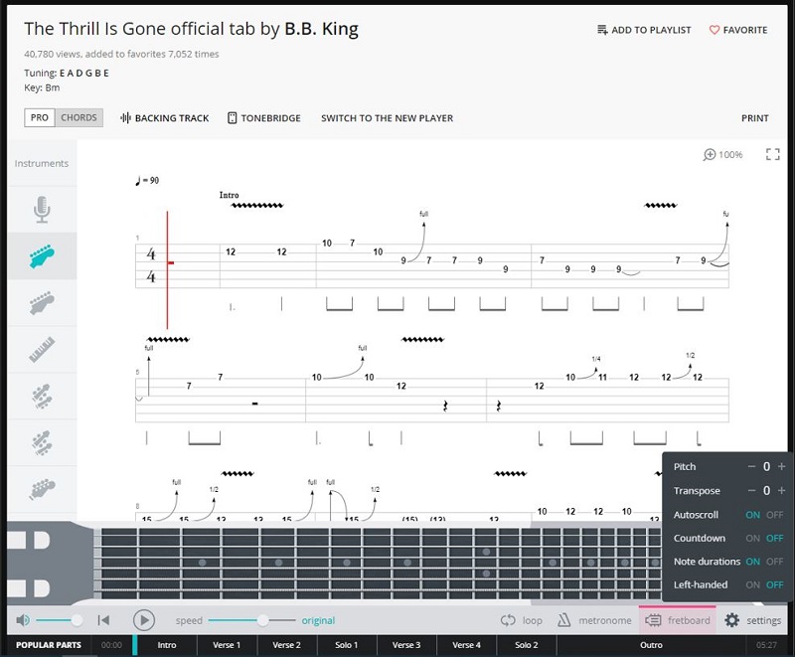795x657 pixels.
Task: Click the Tuning: E A D G B E text
Action: click(x=67, y=73)
